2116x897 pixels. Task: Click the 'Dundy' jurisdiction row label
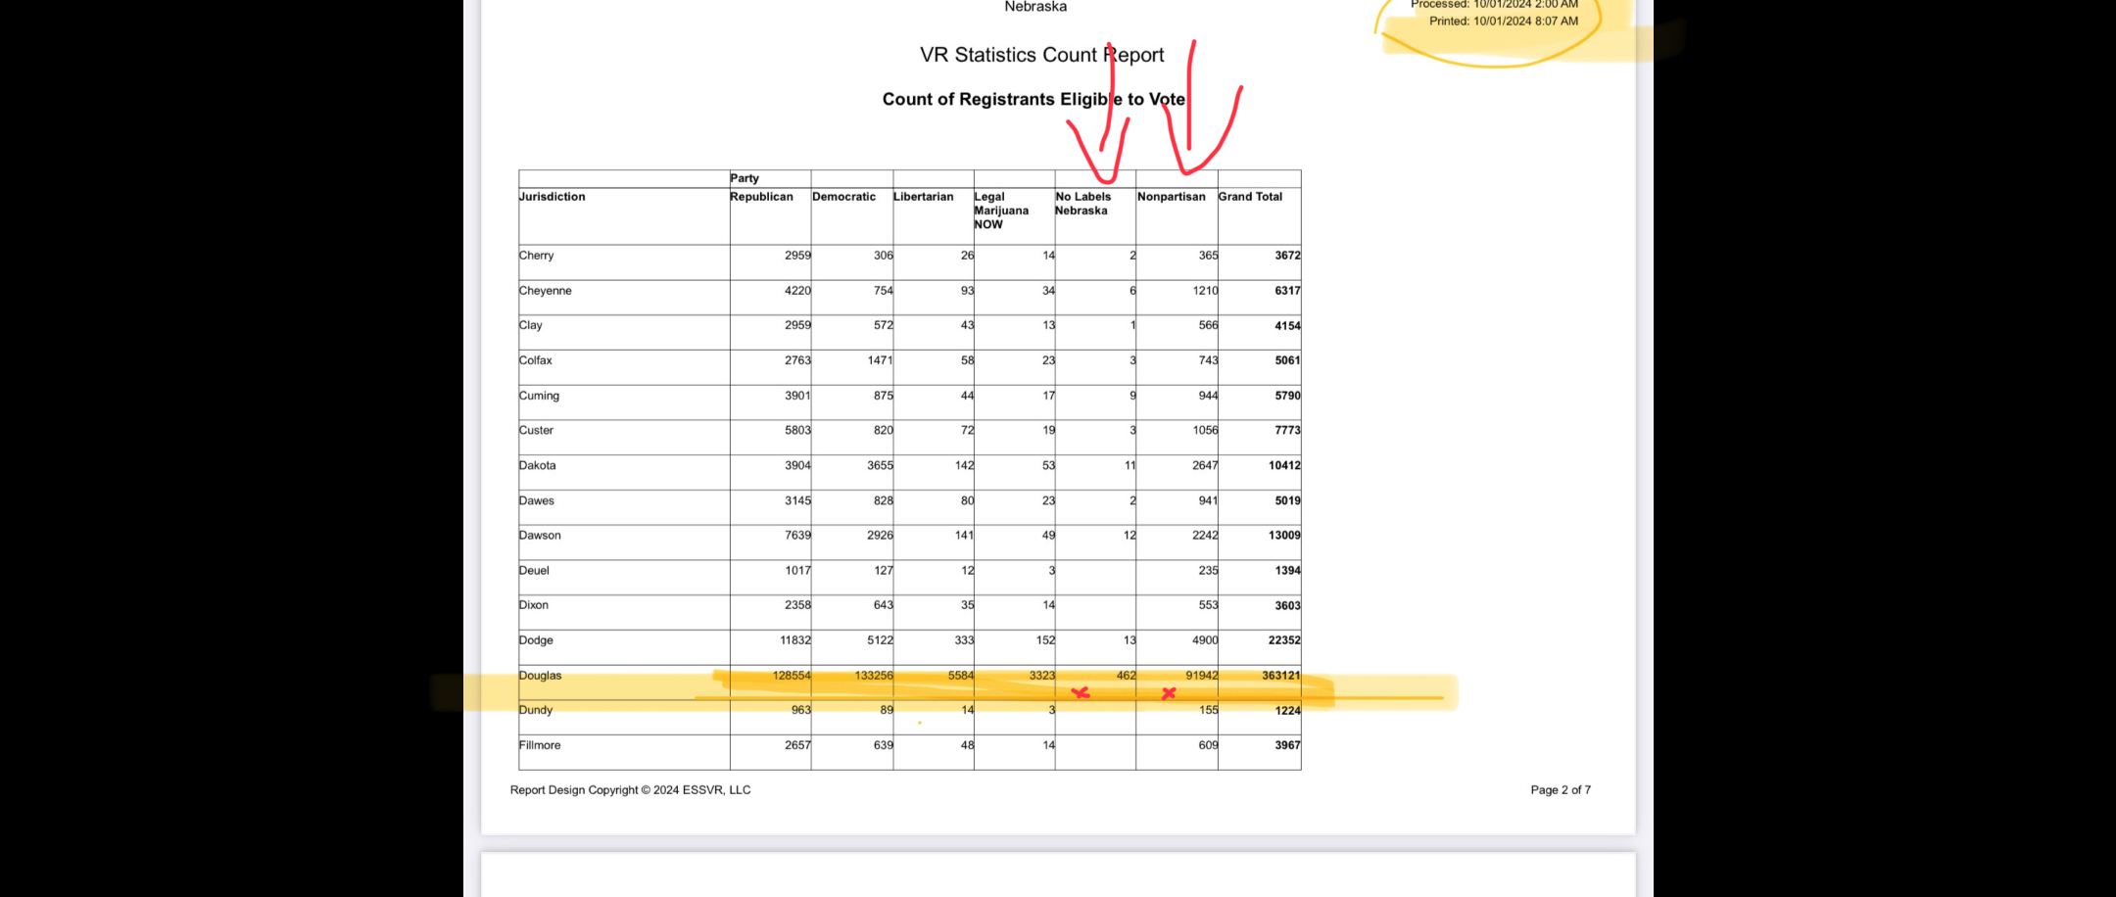tap(536, 710)
